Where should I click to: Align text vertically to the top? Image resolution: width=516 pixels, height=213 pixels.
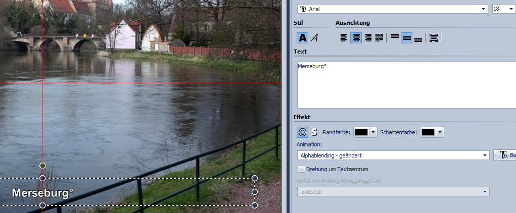click(x=395, y=37)
